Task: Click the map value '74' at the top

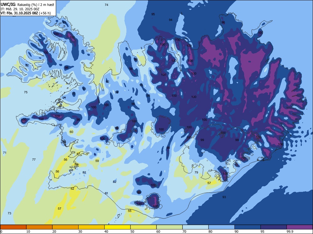Action: pos(106,5)
